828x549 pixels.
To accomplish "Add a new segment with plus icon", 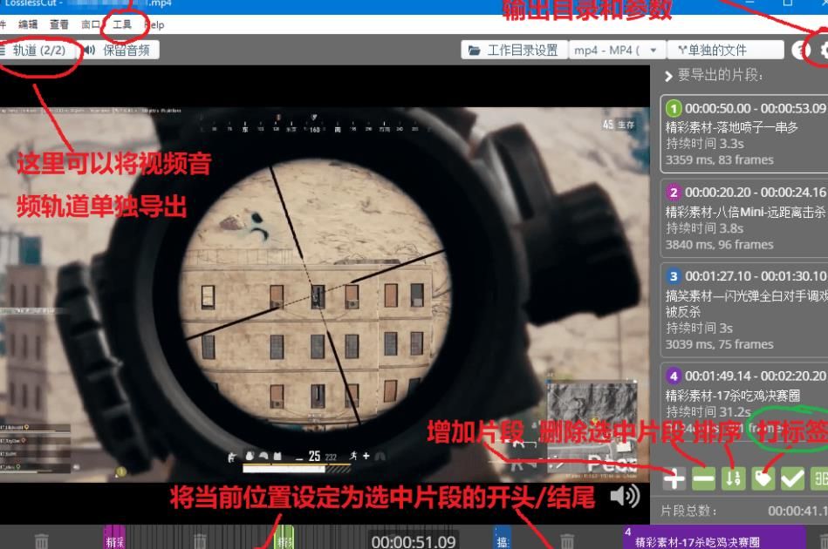I will click(x=674, y=479).
